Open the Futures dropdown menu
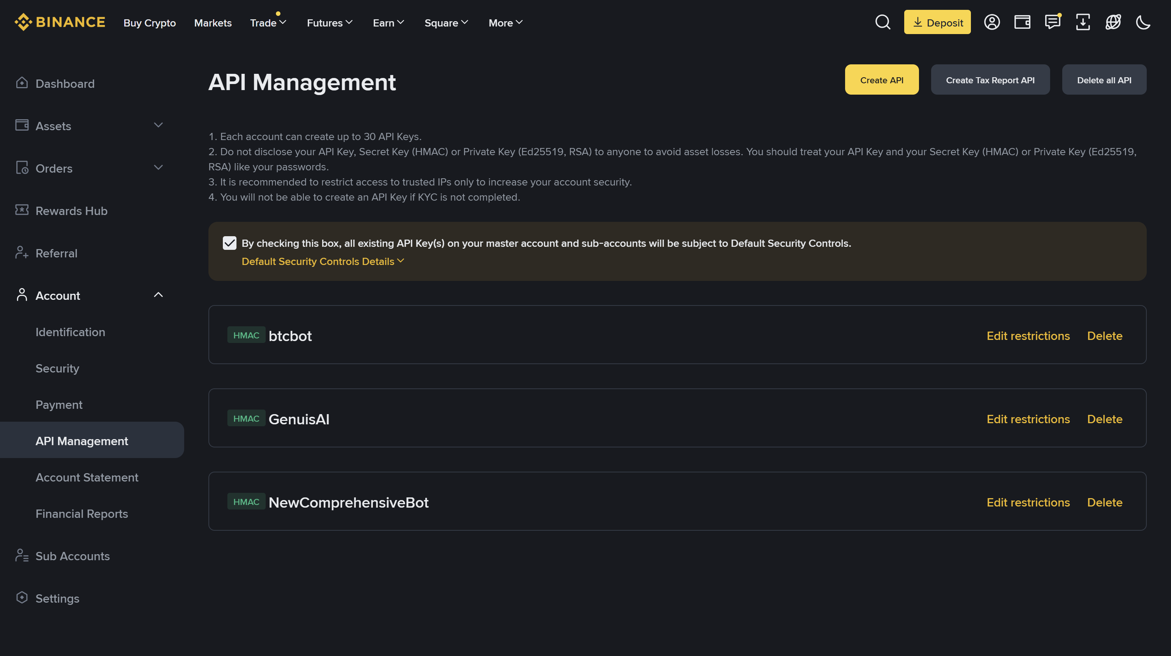The image size is (1171, 656). click(330, 23)
